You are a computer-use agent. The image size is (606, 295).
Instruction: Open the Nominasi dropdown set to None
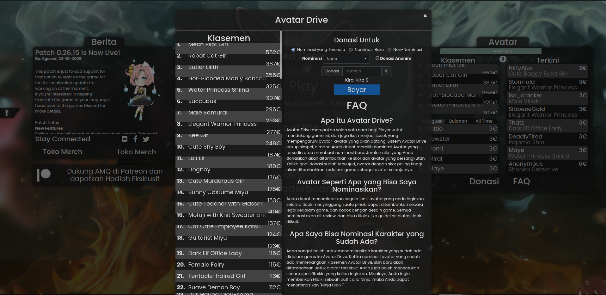(346, 59)
